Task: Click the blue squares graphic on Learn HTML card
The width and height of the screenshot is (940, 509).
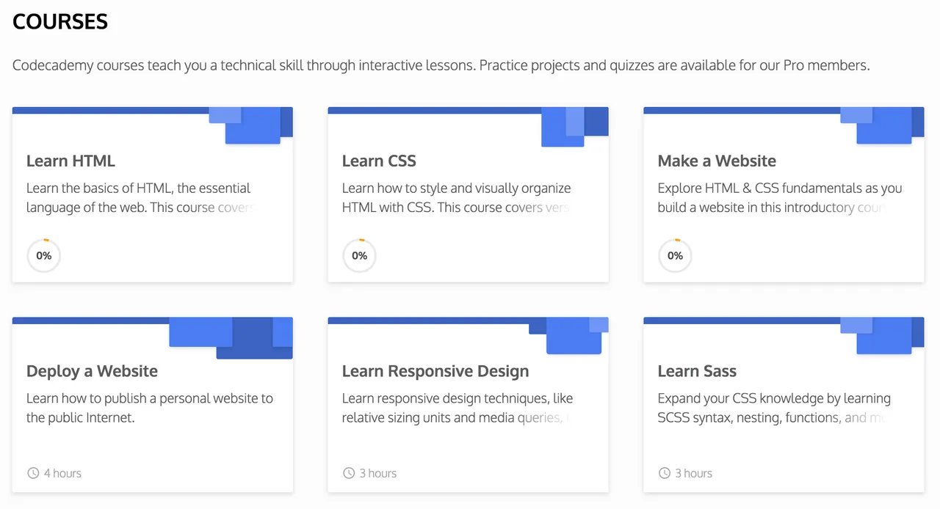Action: 251,125
